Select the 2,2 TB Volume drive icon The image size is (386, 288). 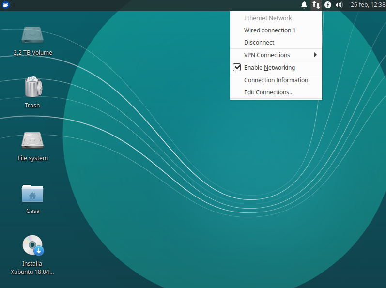pyautogui.click(x=32, y=35)
